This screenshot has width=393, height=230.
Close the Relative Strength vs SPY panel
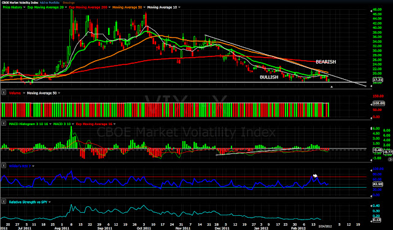(4, 201)
